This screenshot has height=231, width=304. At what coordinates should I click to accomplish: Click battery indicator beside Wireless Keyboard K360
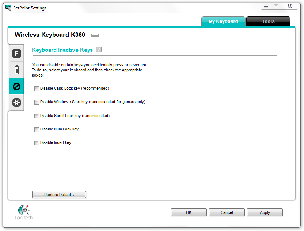click(x=95, y=35)
